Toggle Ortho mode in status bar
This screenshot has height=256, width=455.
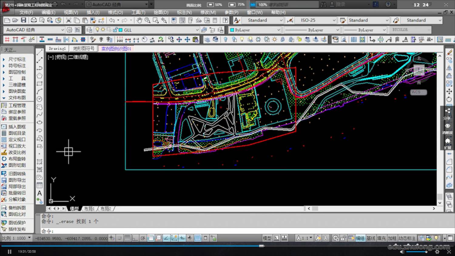click(x=135, y=238)
